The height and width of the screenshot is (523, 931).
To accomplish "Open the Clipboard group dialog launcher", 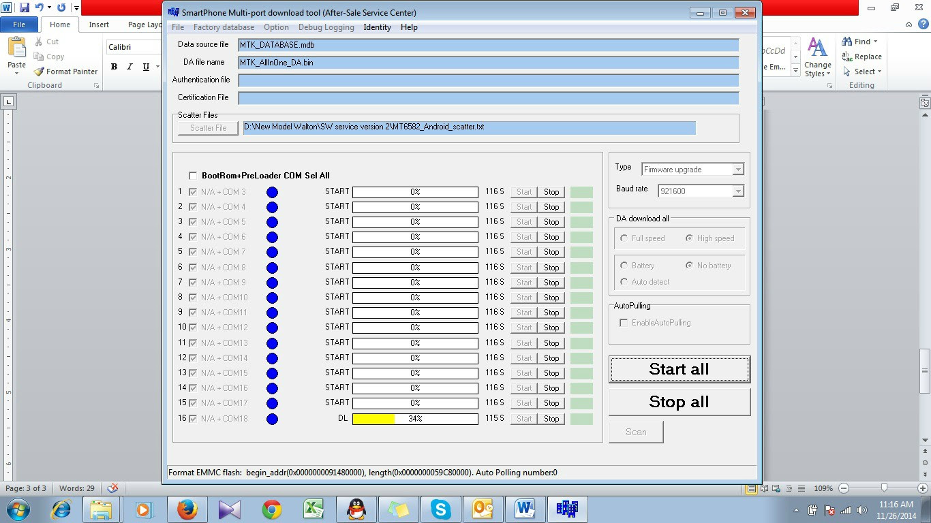I will [96, 86].
